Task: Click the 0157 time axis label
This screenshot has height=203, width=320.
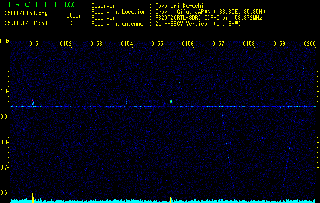Action: pyautogui.click(x=218, y=44)
